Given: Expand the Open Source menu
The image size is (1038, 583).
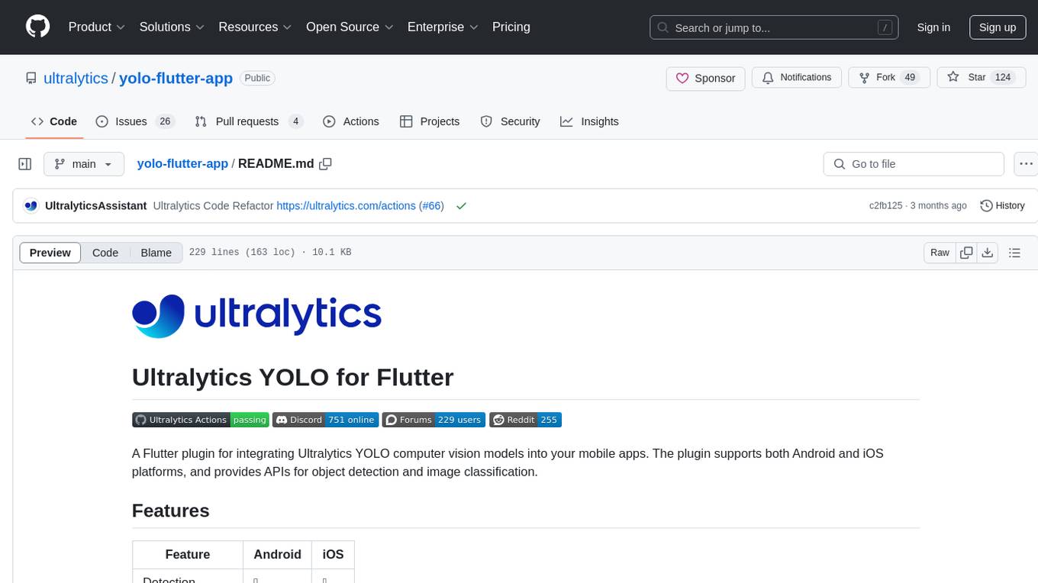Looking at the screenshot, I should pyautogui.click(x=350, y=27).
